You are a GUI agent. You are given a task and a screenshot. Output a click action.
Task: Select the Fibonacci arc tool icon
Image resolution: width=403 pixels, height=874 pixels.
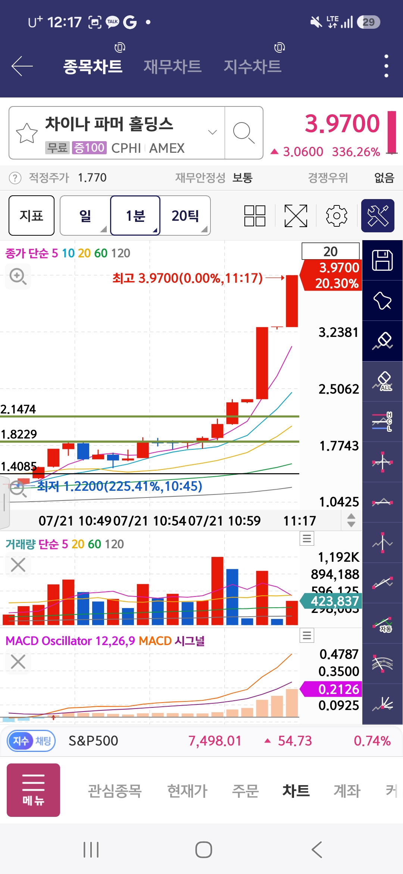[x=382, y=664]
